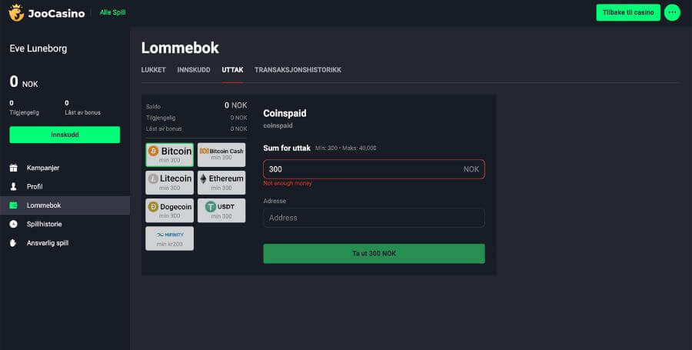Pick Dogecoin withdrawal option
This screenshot has height=350, width=692.
169,211
